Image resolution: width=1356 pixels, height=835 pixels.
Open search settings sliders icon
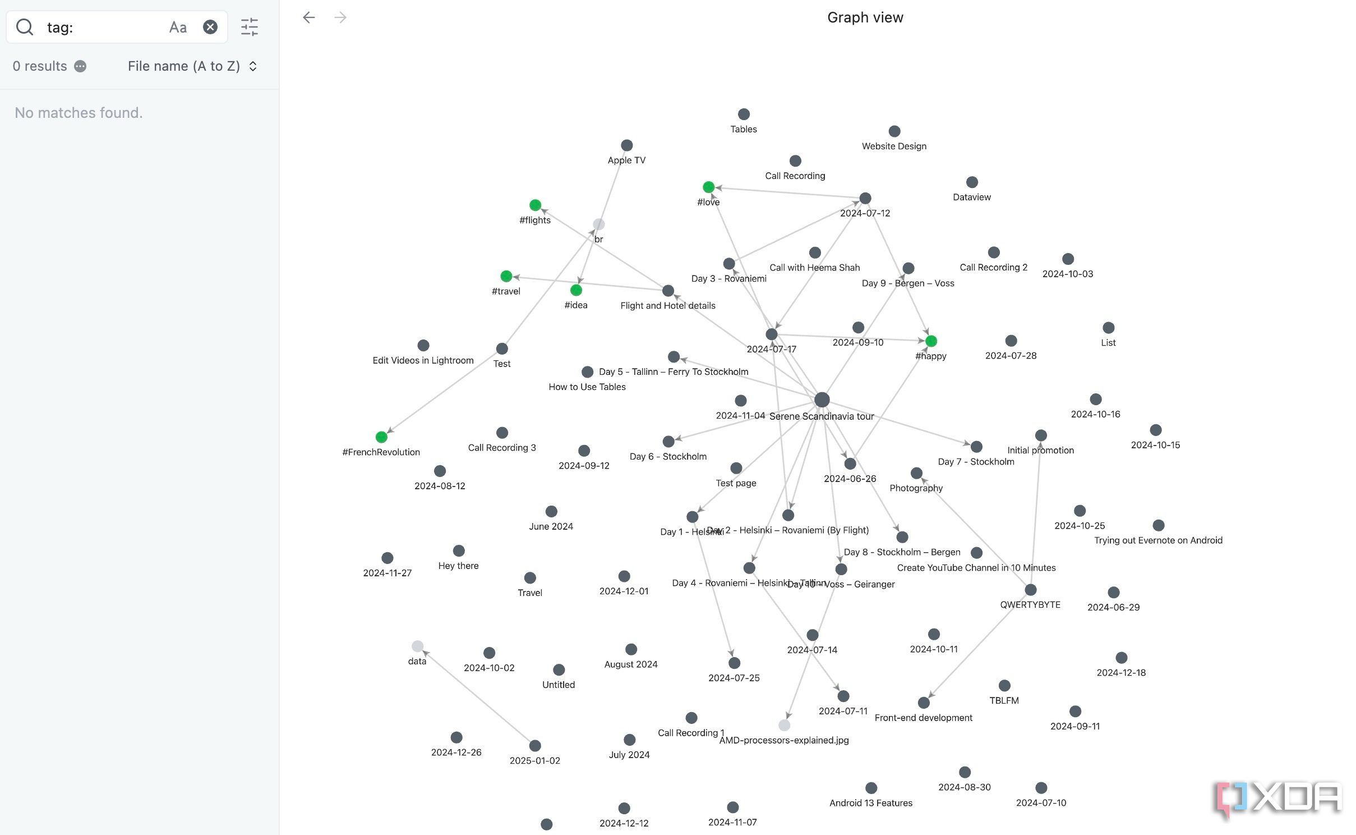point(250,27)
